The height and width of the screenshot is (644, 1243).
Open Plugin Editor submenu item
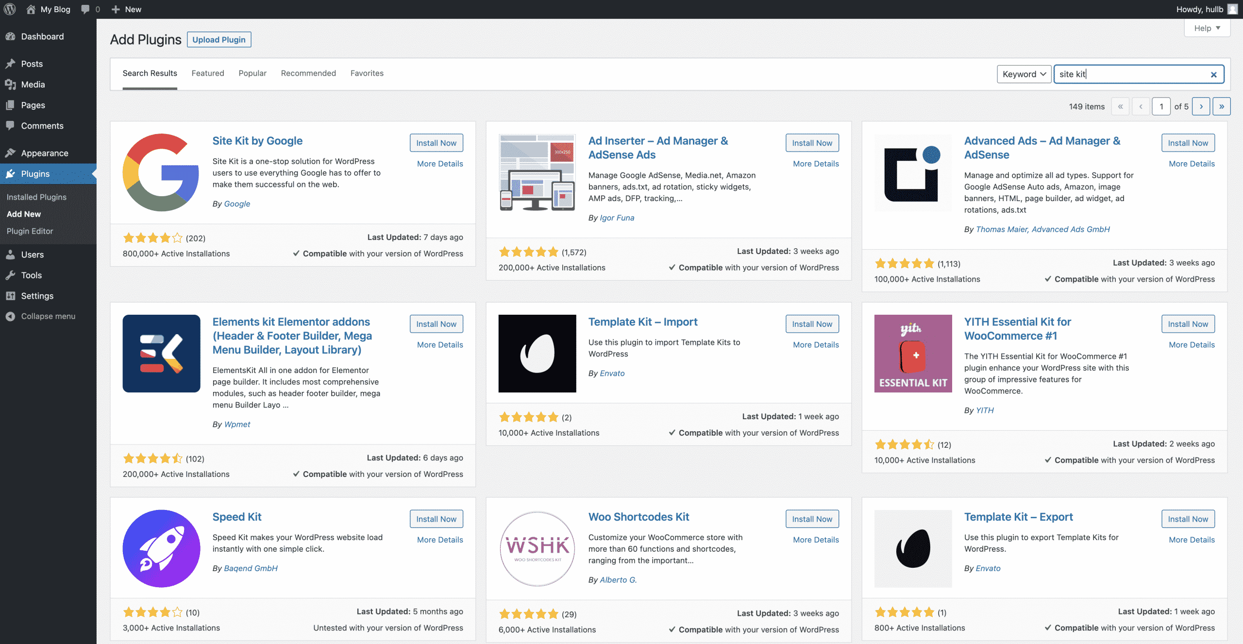click(x=30, y=231)
